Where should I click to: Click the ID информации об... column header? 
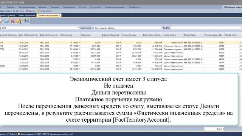click(x=214, y=35)
